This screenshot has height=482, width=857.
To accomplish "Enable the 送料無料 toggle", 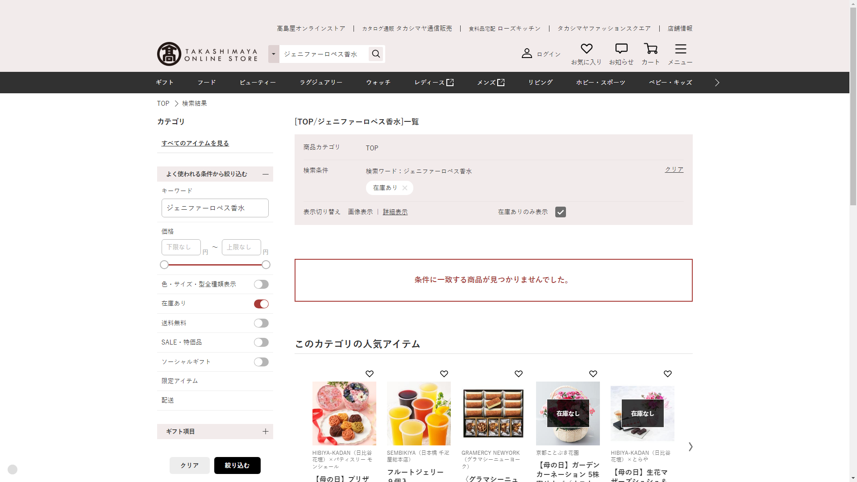I will click(x=261, y=323).
